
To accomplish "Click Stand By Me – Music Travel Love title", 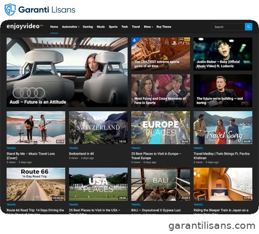I will [31, 156].
